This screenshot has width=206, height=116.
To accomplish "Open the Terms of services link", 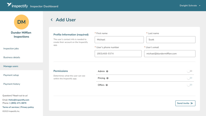I will [x=11, y=107].
